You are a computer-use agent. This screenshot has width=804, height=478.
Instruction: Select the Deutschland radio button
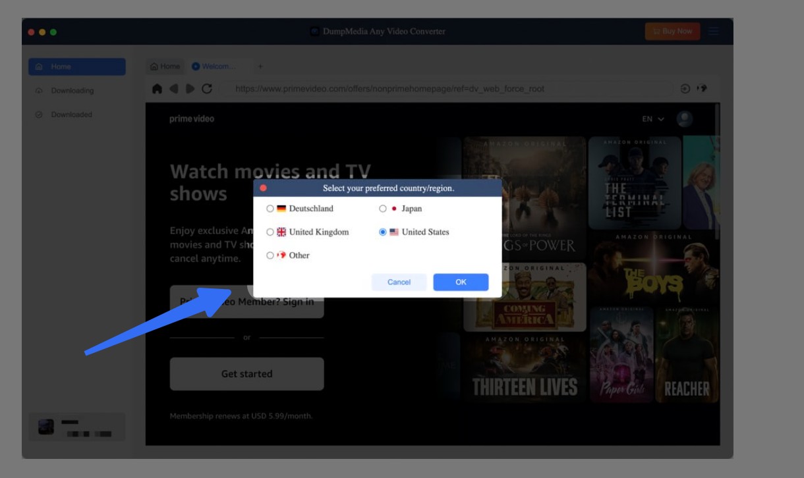(x=270, y=209)
